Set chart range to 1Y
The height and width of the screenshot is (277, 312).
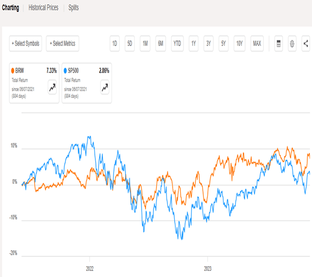pyautogui.click(x=193, y=44)
